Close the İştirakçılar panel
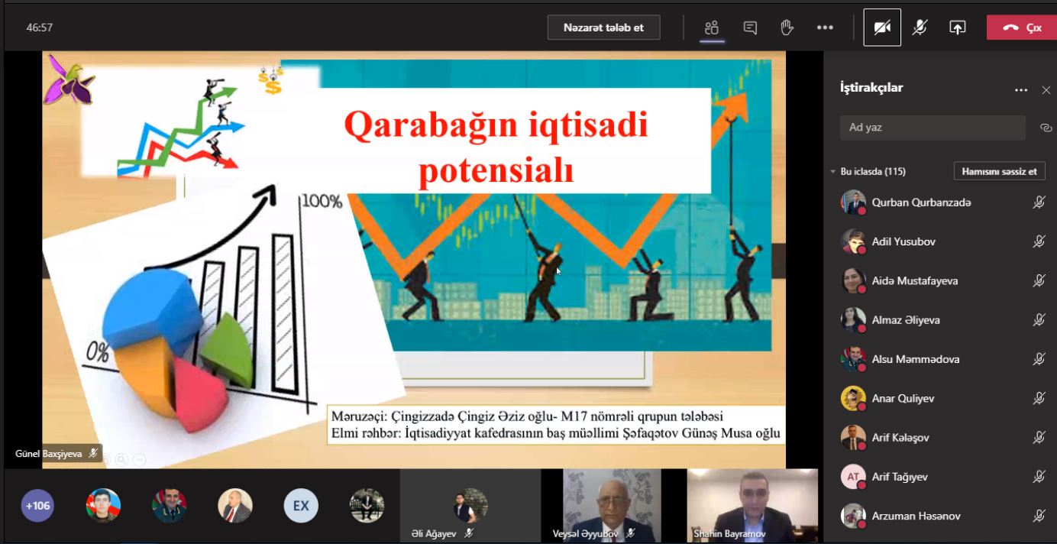Screen dimensions: 1057x544 pos(1046,90)
